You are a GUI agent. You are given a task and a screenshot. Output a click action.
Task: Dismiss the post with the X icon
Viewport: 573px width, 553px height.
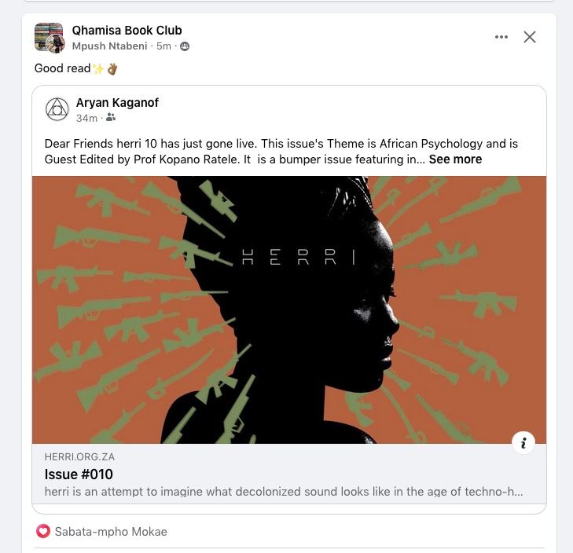pos(530,37)
